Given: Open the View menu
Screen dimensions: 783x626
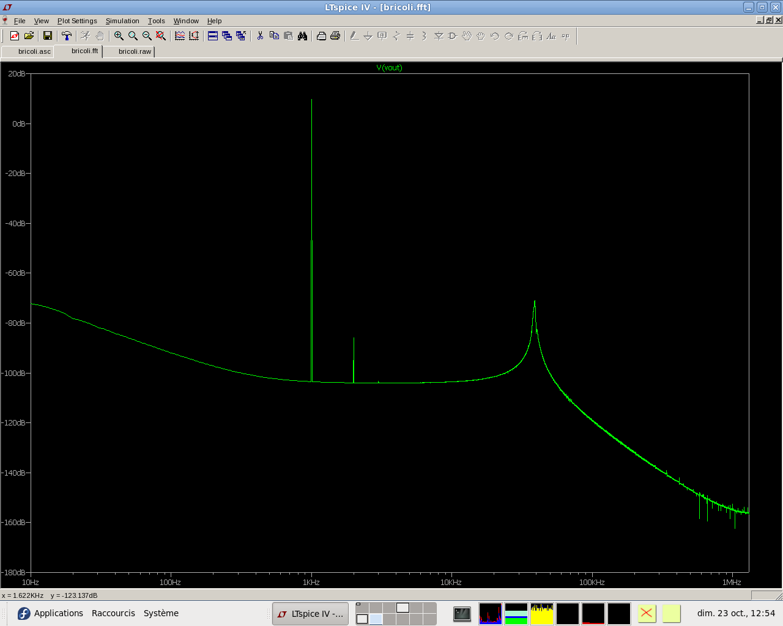Looking at the screenshot, I should coord(42,21).
